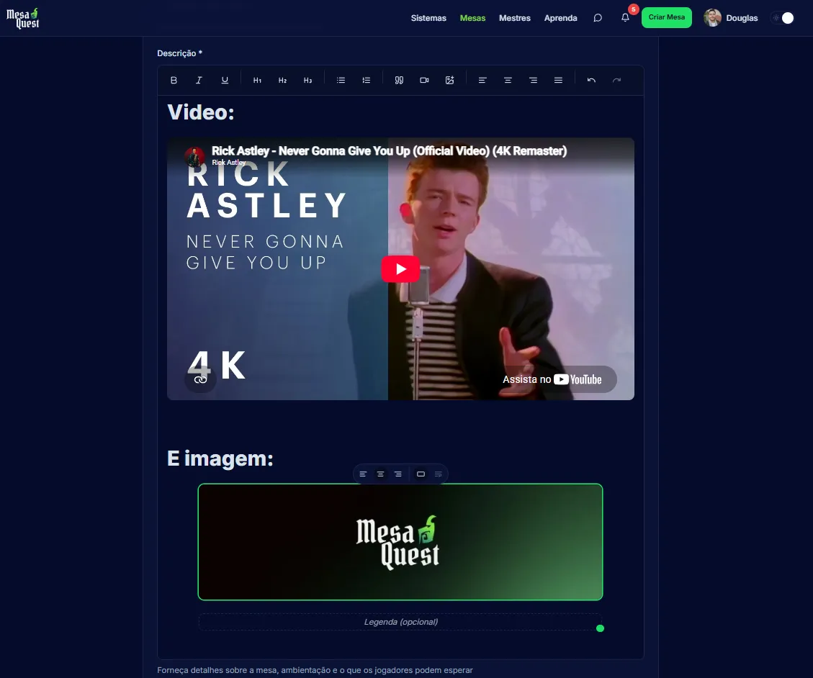Insert an image from the editor toolbar

(449, 81)
